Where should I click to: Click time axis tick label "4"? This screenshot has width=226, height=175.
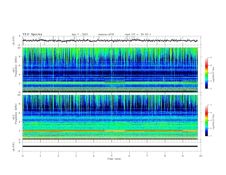(x=94, y=156)
